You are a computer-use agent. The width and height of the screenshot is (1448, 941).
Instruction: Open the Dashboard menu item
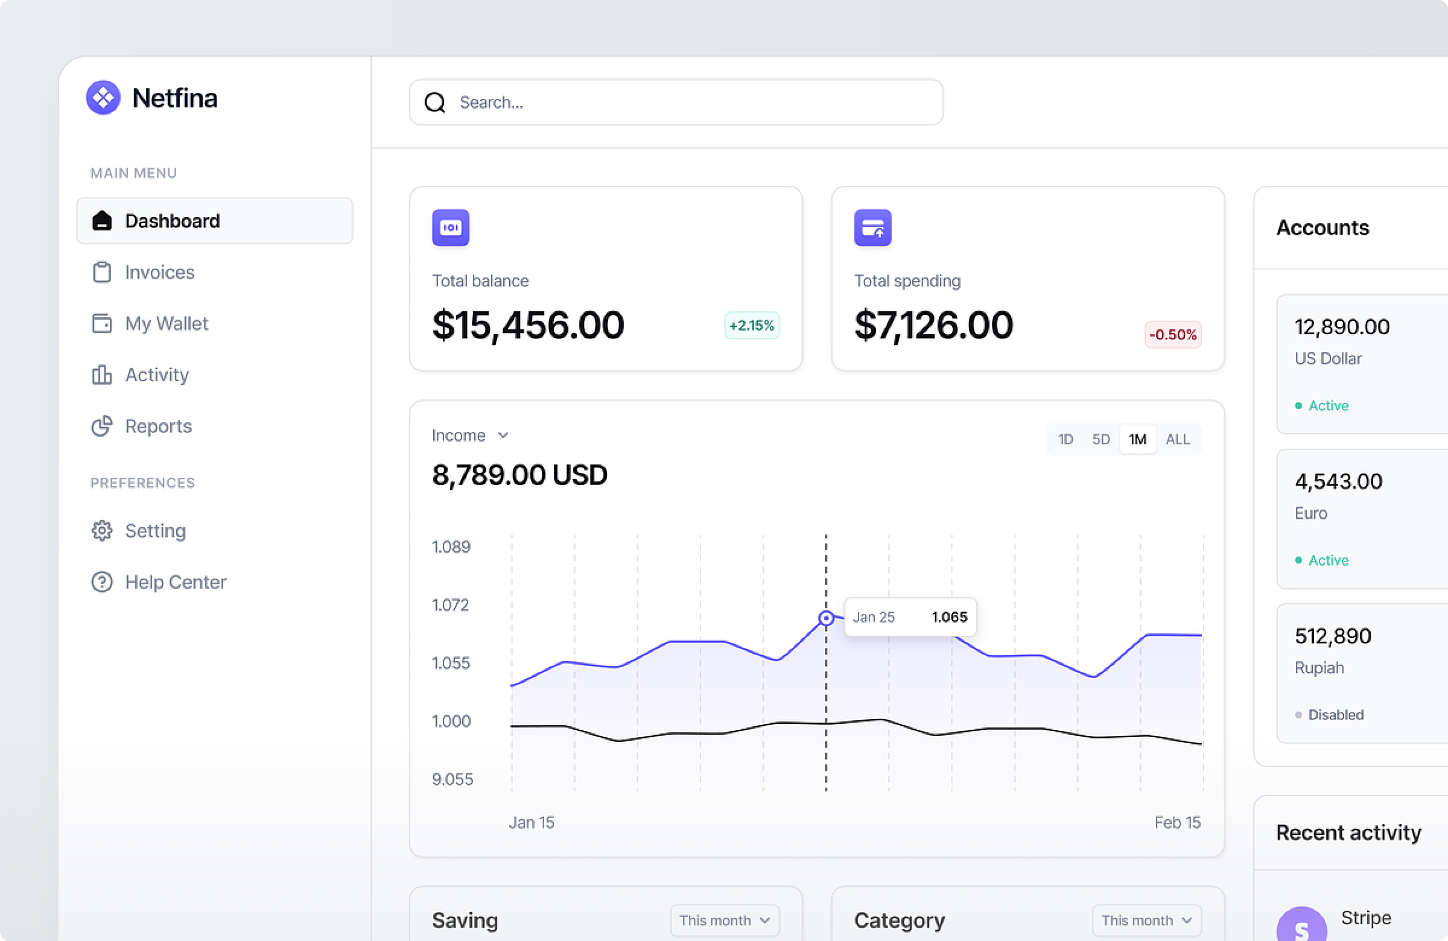(x=214, y=221)
